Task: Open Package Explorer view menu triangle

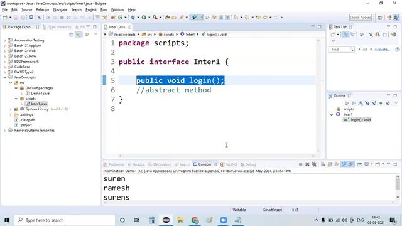Action: (x=95, y=34)
